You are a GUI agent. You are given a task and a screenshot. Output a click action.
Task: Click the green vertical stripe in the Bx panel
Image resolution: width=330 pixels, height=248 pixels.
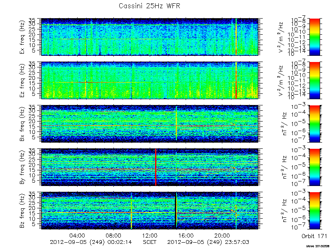click(x=176, y=123)
